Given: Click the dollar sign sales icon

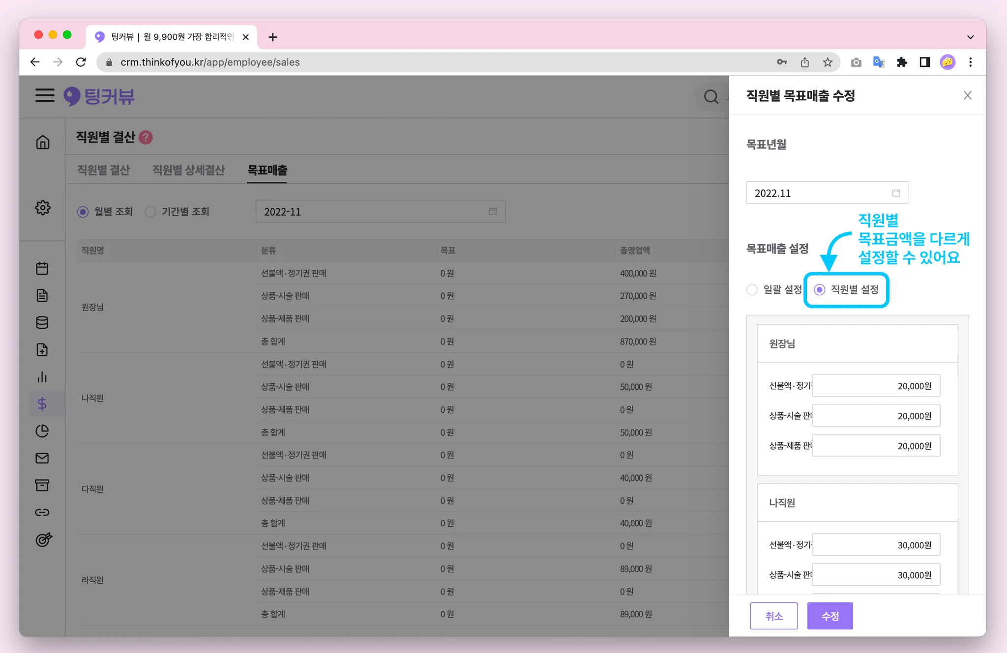Looking at the screenshot, I should tap(42, 404).
